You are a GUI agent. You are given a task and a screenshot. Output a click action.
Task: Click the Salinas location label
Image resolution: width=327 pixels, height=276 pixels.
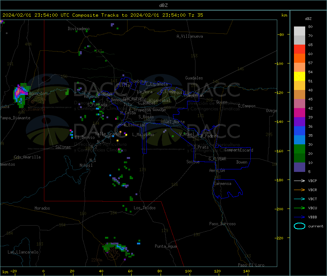[63, 147]
